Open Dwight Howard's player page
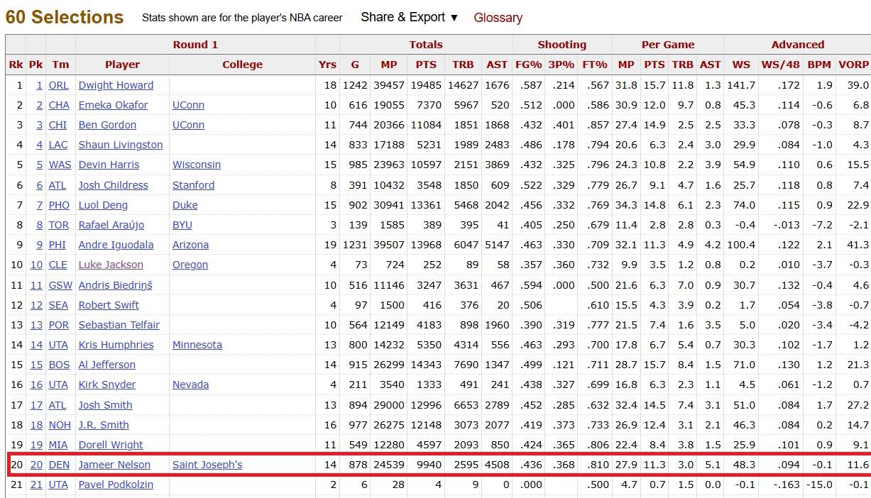The height and width of the screenshot is (498, 871). click(116, 85)
